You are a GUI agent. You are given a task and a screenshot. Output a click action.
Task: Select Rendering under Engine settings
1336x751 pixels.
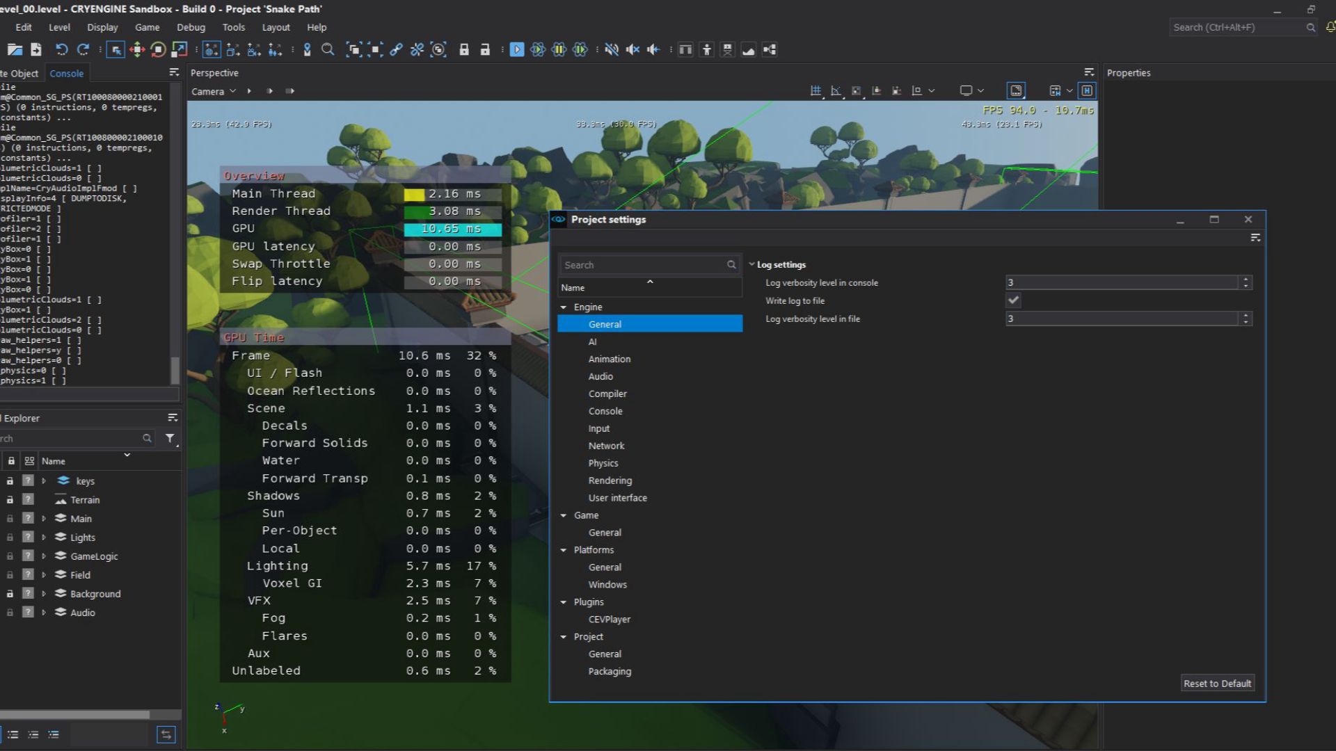coord(610,481)
